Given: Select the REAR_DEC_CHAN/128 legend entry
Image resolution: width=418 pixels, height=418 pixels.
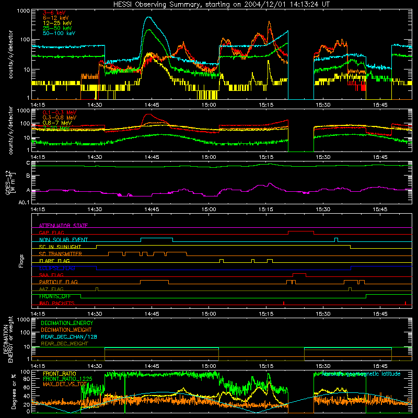Looking at the screenshot, I should pos(69,336).
